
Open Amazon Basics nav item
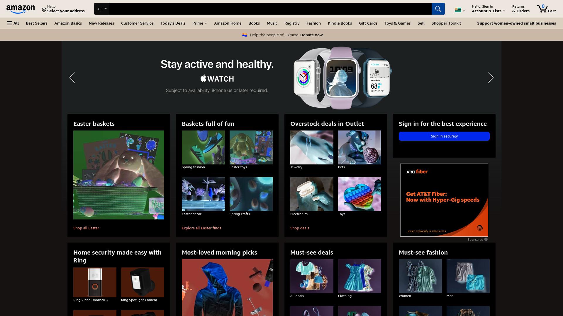pyautogui.click(x=68, y=23)
